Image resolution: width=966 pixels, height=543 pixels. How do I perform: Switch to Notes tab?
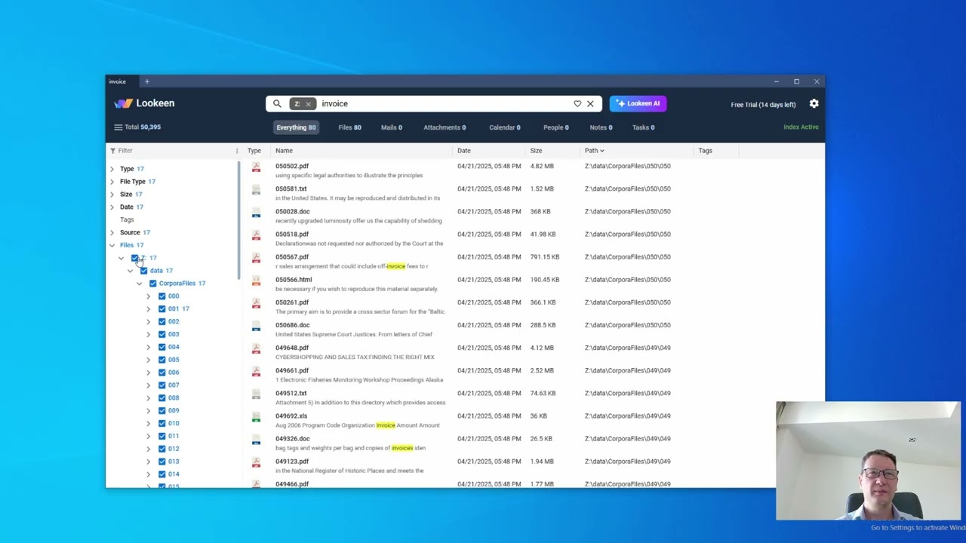[x=601, y=127]
